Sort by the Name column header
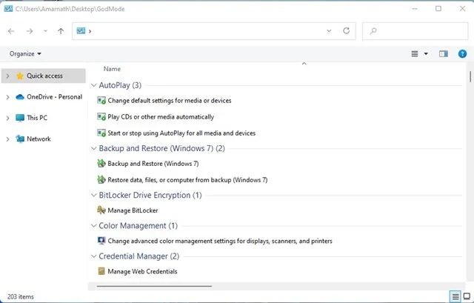Viewport: 474px width, 303px height. coord(112,69)
